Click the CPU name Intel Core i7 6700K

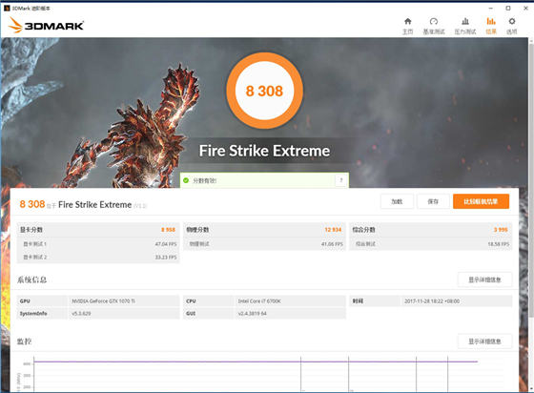pos(259,301)
